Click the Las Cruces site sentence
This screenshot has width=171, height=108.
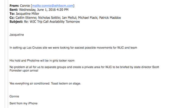click(x=73, y=48)
